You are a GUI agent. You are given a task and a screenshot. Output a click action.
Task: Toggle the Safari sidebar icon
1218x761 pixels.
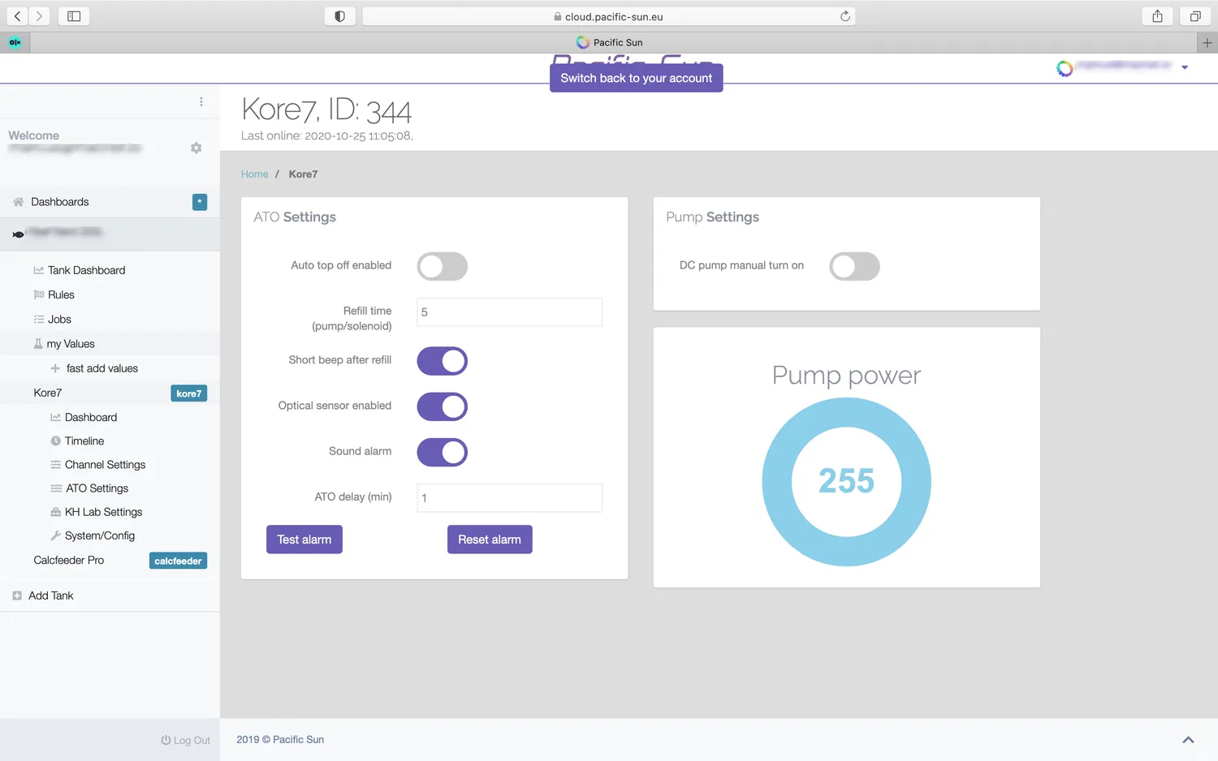pos(74,16)
